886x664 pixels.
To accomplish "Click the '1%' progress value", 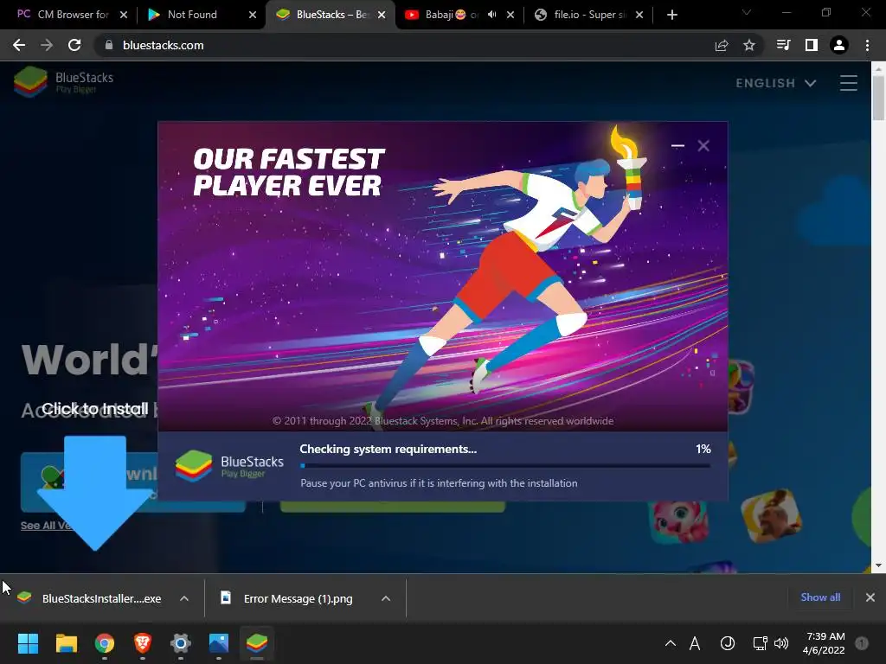I will click(x=703, y=449).
